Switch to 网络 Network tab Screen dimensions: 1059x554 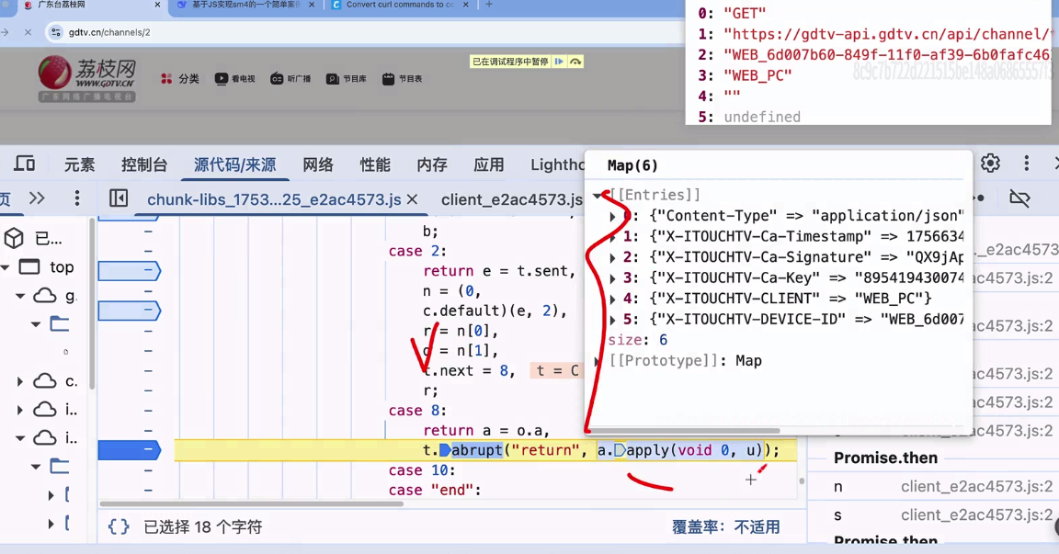pyautogui.click(x=317, y=164)
